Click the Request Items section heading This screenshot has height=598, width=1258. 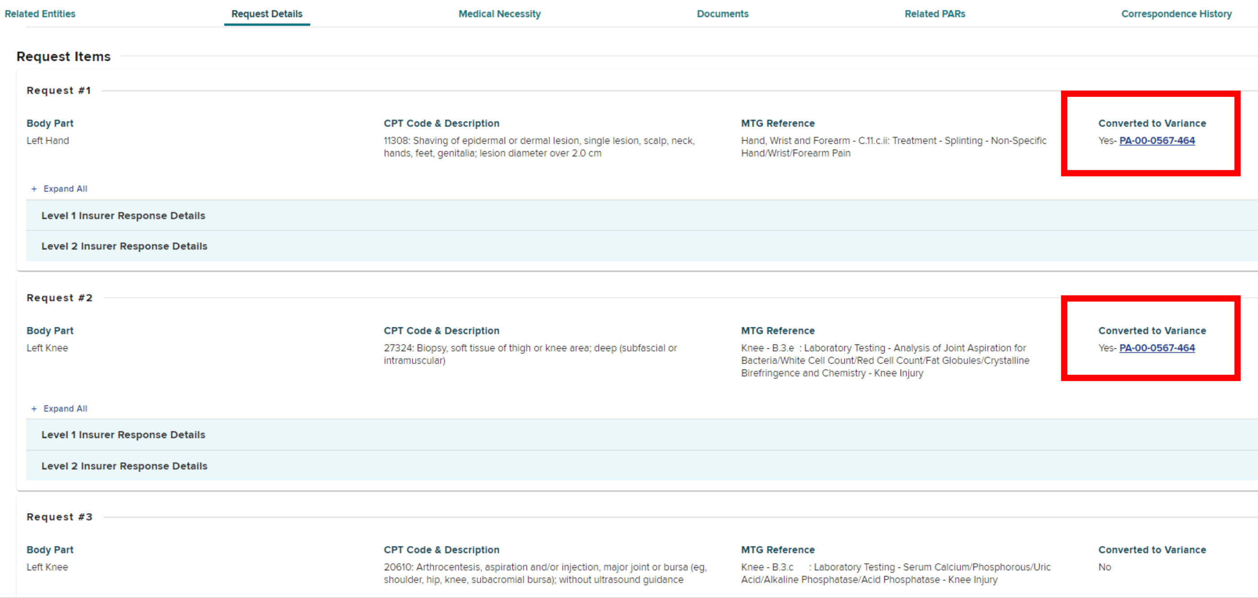click(x=63, y=57)
